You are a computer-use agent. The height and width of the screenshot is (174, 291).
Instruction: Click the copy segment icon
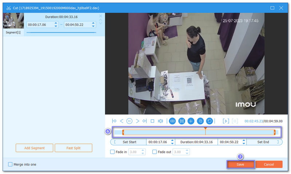[x=200, y=121]
